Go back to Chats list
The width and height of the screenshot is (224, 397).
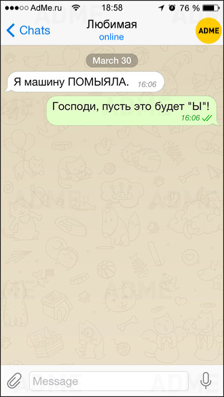(28, 30)
